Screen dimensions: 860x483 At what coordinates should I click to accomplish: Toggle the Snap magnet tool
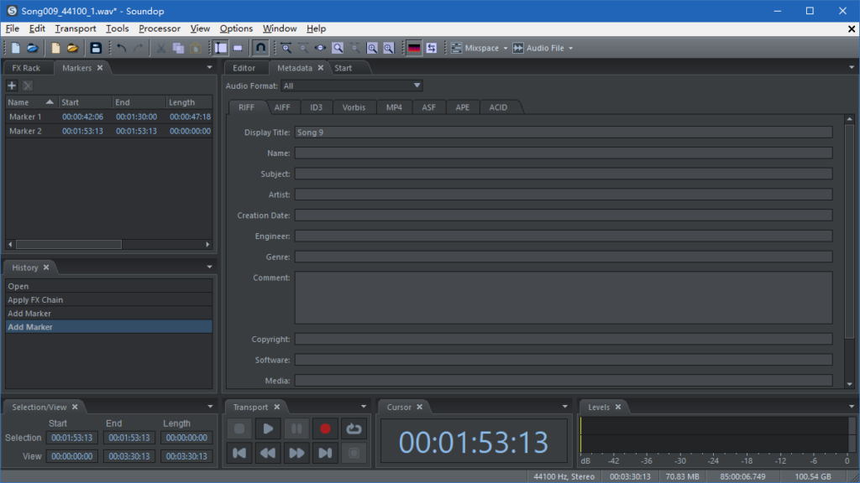coord(259,48)
